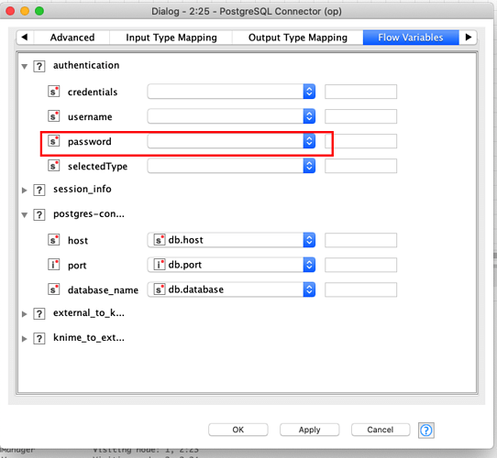Screen dimensions: 497x458
Task: Click the string icon beside username
Action: pyautogui.click(x=53, y=116)
